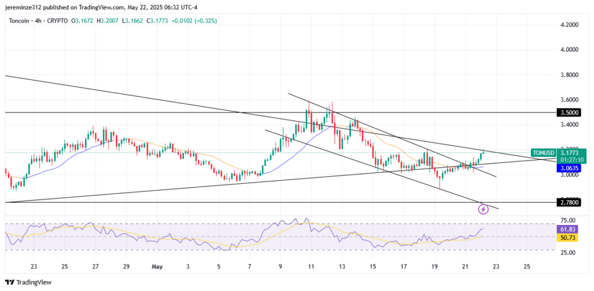This screenshot has height=291, width=594.
Task: Click the 27 date label on time axis
Action: coord(95,267)
